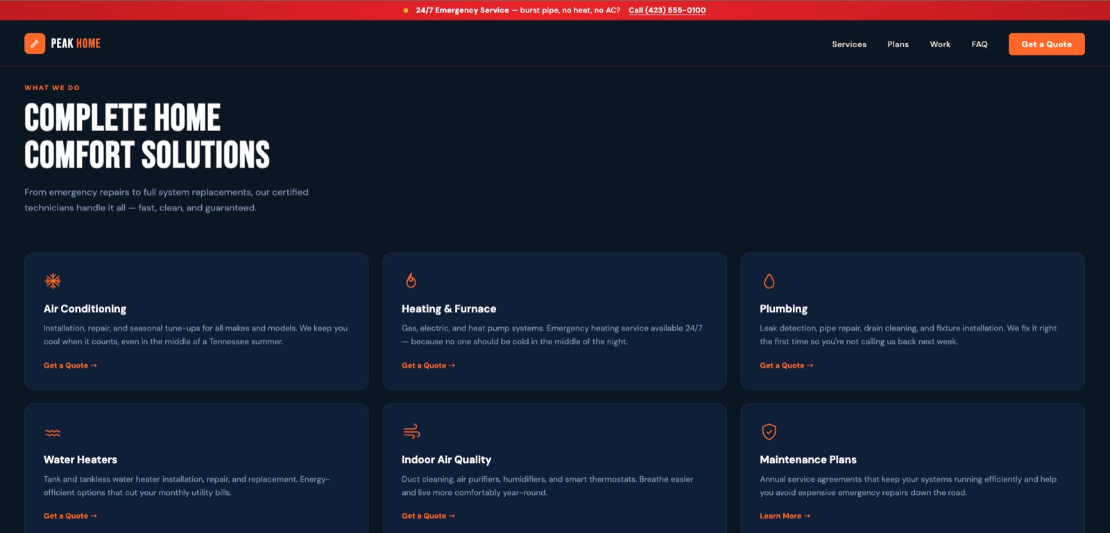The image size is (1110, 533).
Task: Click the Water Heaters waves icon
Action: 53,432
